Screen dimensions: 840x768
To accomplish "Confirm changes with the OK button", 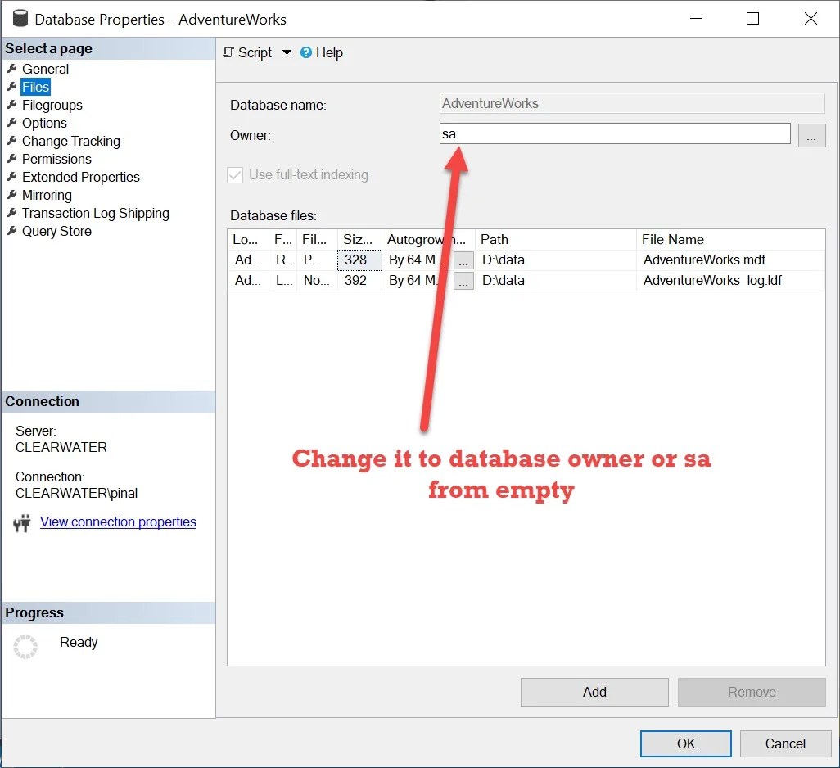I will point(685,743).
